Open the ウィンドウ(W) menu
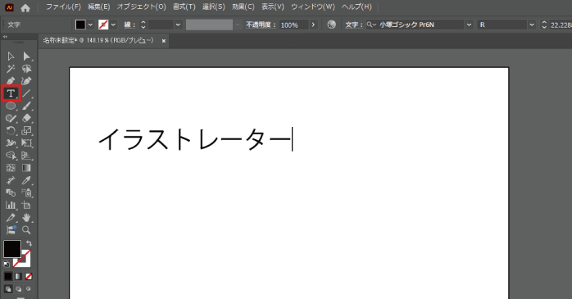 click(x=313, y=7)
